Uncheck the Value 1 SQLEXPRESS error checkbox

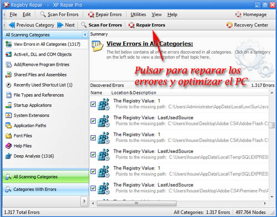[93, 171]
